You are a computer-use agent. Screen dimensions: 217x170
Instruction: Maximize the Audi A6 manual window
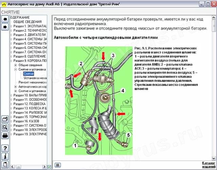coord(208,4)
